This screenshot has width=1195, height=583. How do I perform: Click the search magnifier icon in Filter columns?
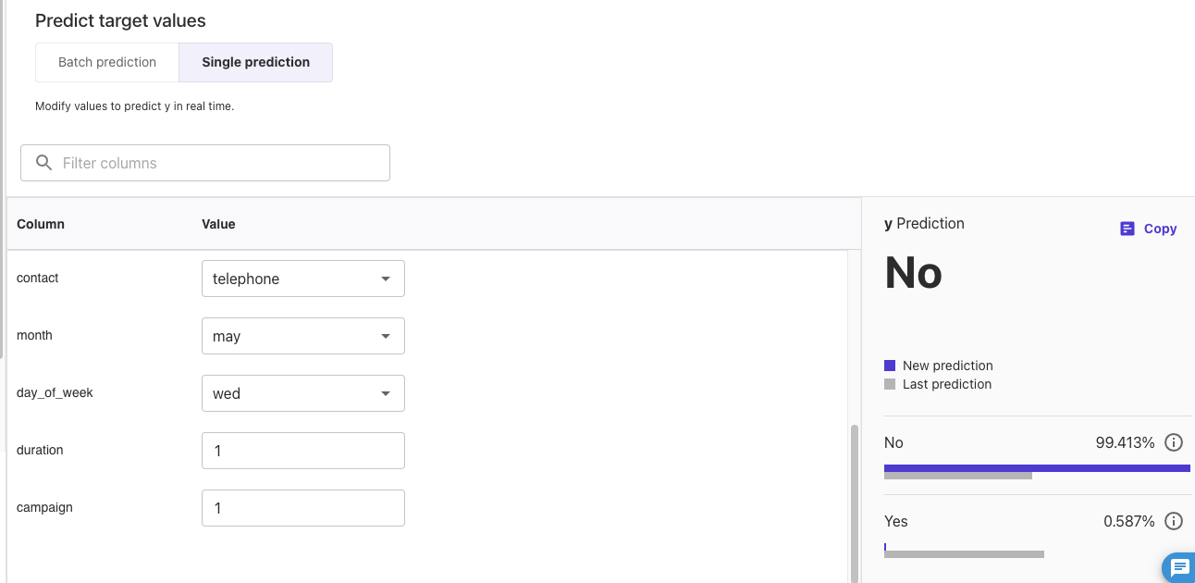(x=43, y=163)
